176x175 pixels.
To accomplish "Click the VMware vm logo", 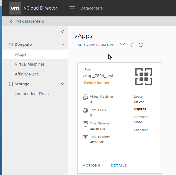I will click(x=15, y=8).
